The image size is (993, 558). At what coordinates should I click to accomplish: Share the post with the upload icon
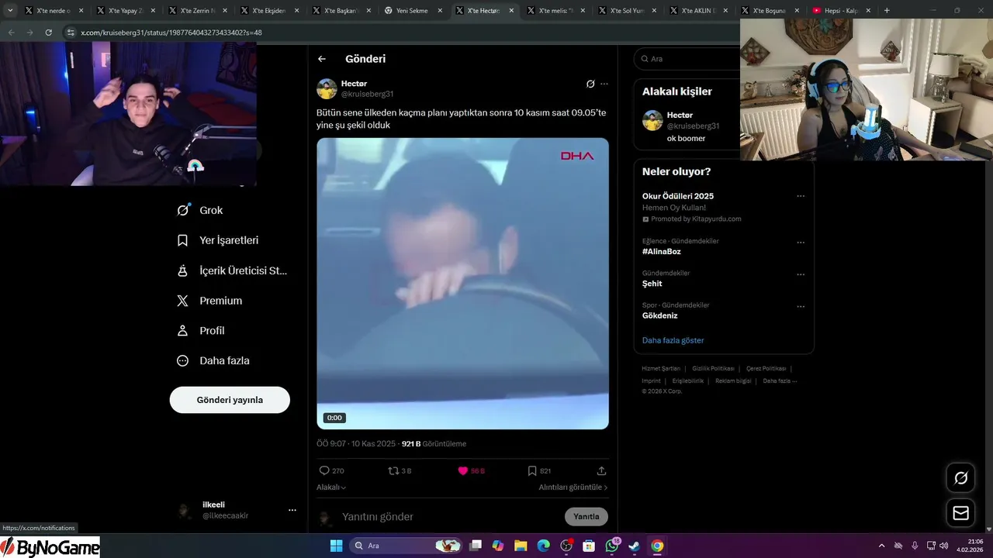click(x=601, y=470)
